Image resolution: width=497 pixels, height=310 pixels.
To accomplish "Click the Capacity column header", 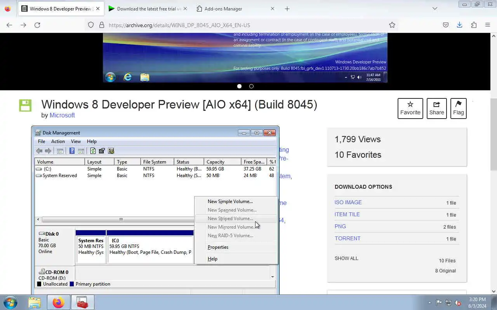I will coord(222,162).
